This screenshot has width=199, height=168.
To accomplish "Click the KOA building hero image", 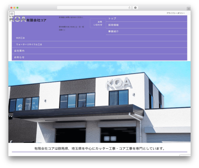I will [99, 102].
